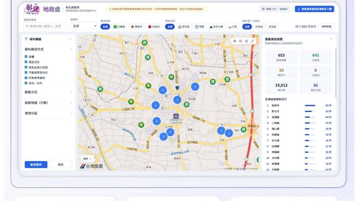Filter by green-check 已備查 status pill
Viewport: 358px width, 201px height.
coord(119,27)
